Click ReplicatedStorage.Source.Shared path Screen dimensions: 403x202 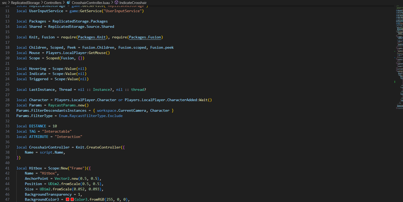coord(81,26)
